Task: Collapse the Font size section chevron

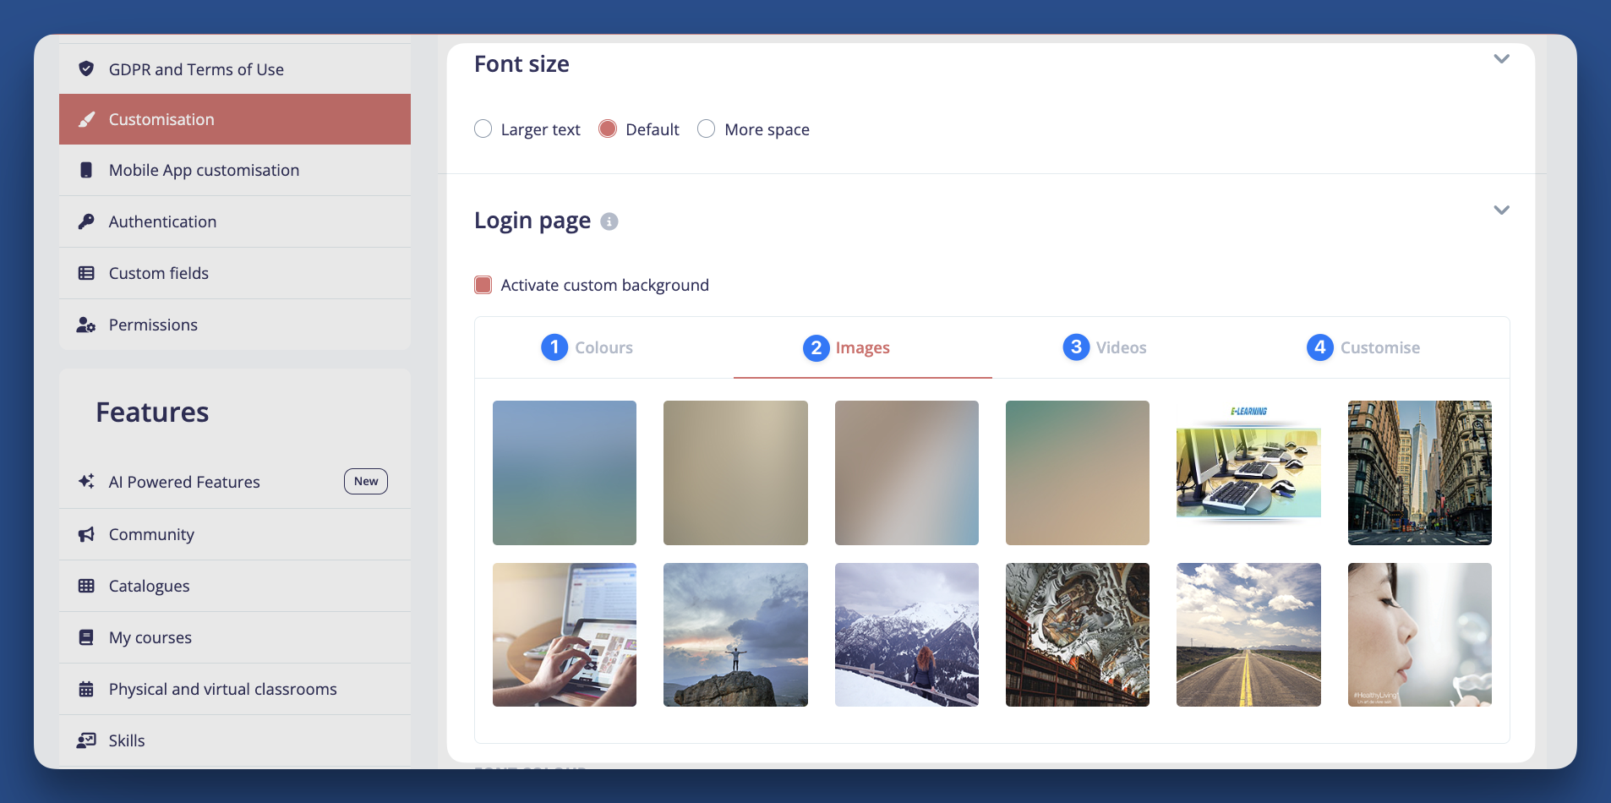Action: [1501, 59]
